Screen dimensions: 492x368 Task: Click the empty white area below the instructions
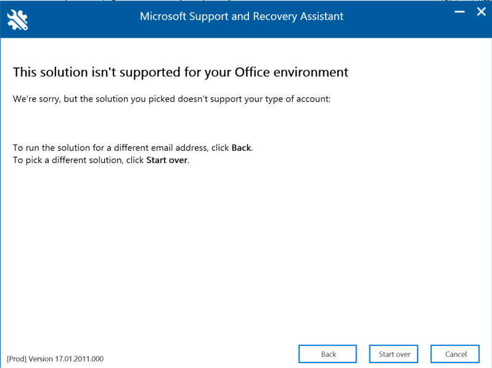[x=245, y=250]
